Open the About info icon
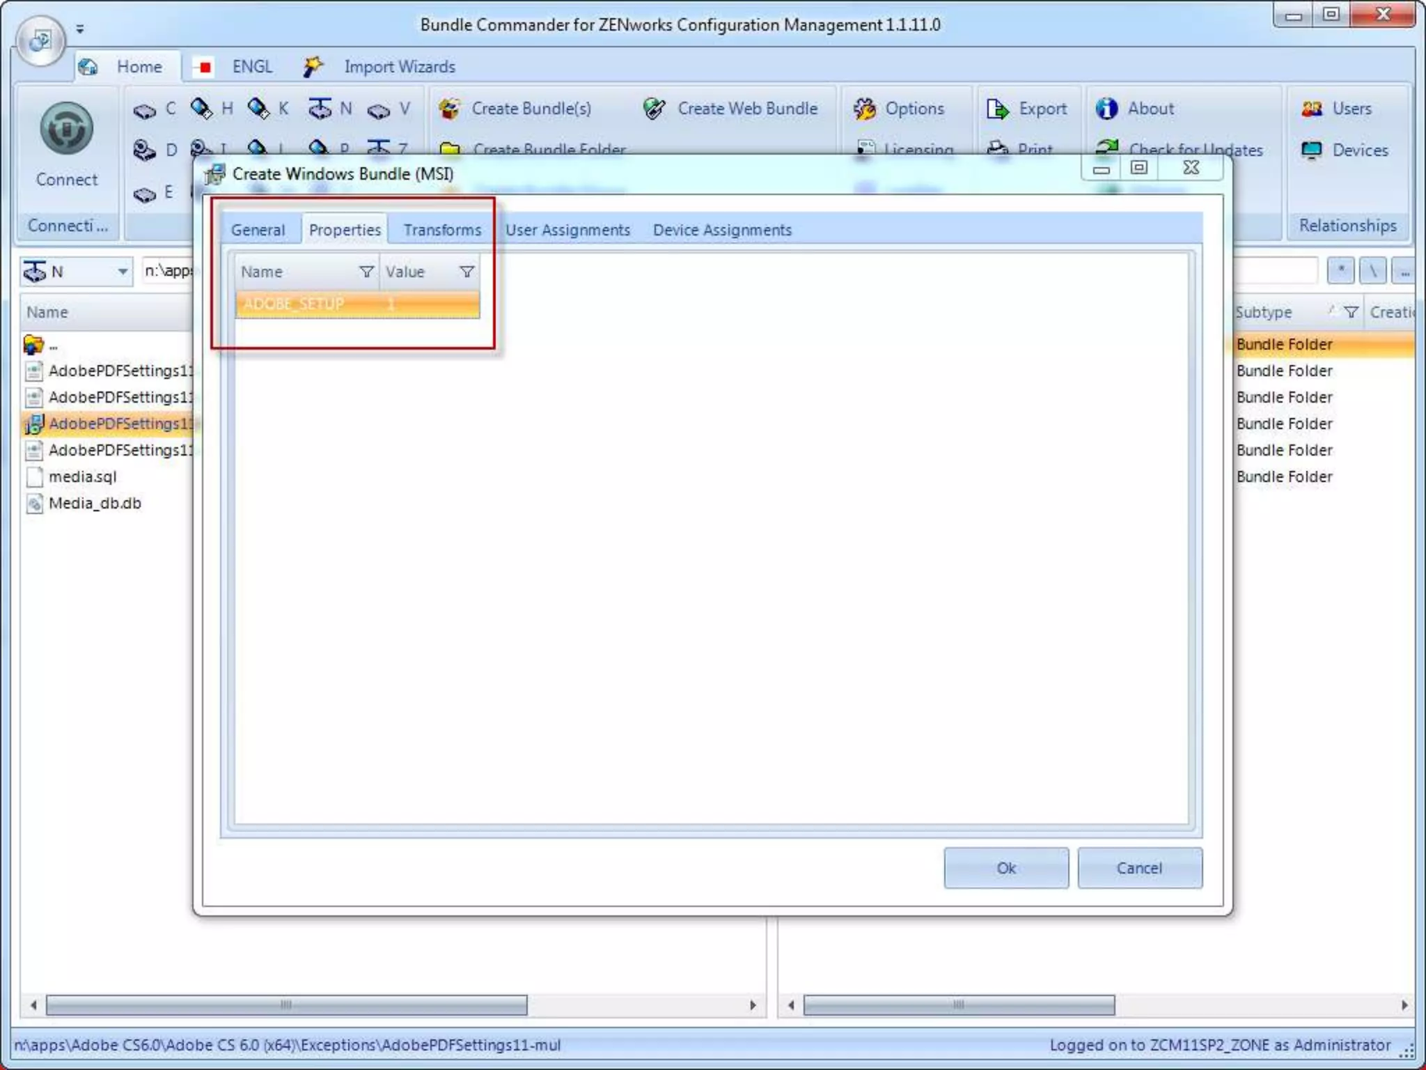 point(1106,109)
